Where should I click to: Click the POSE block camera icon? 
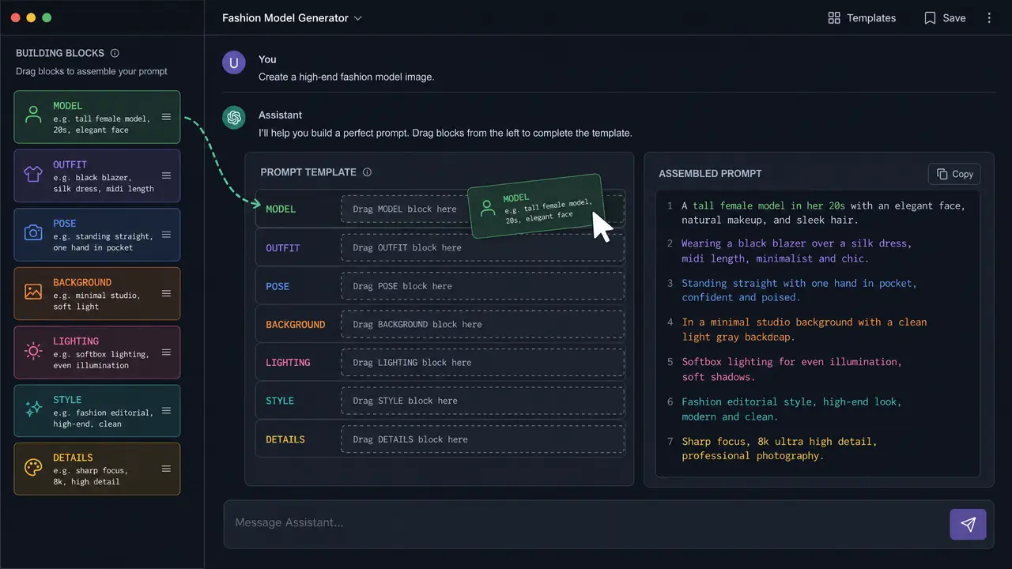33,232
